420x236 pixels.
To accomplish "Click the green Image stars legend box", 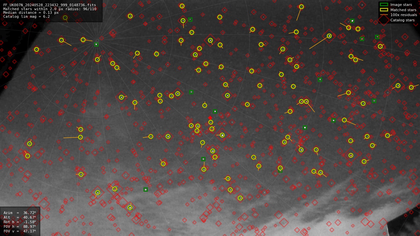I will click(x=384, y=5).
